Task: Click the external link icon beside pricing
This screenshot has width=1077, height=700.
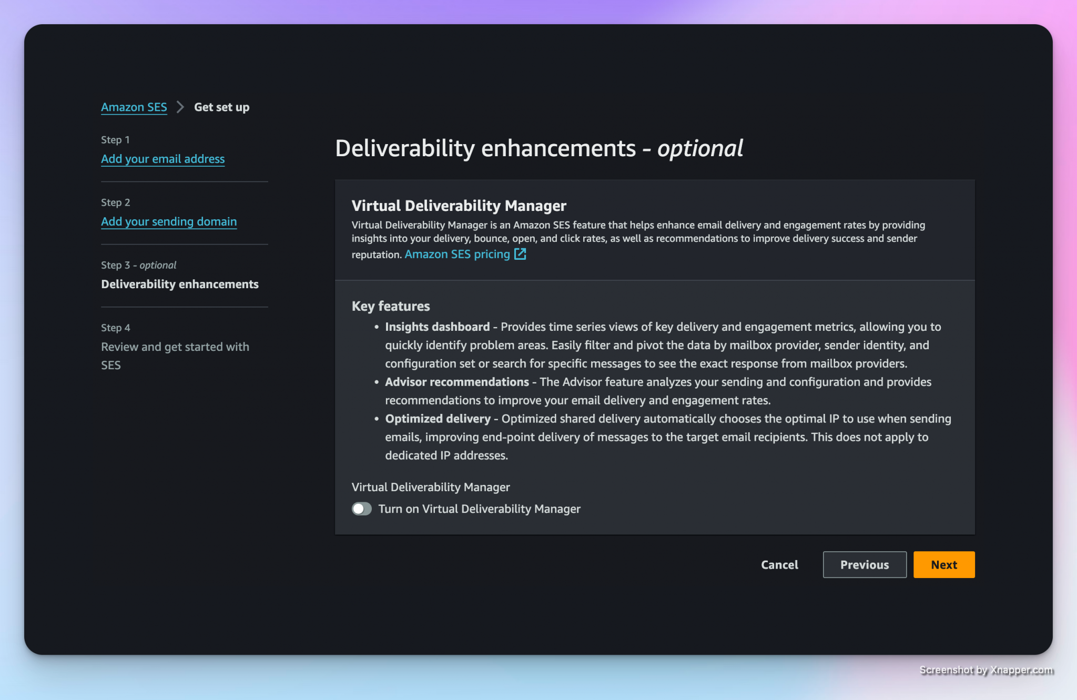Action: tap(520, 255)
